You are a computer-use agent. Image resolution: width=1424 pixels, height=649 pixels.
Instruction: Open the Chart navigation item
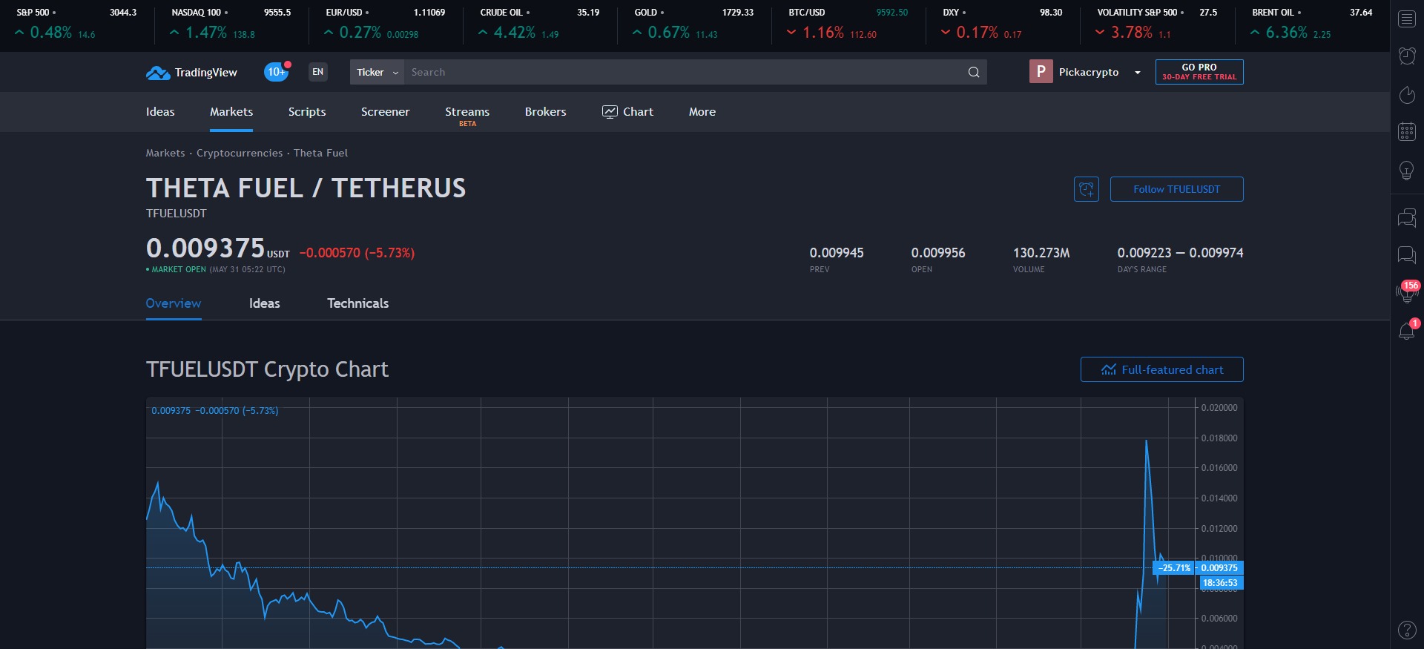[627, 112]
